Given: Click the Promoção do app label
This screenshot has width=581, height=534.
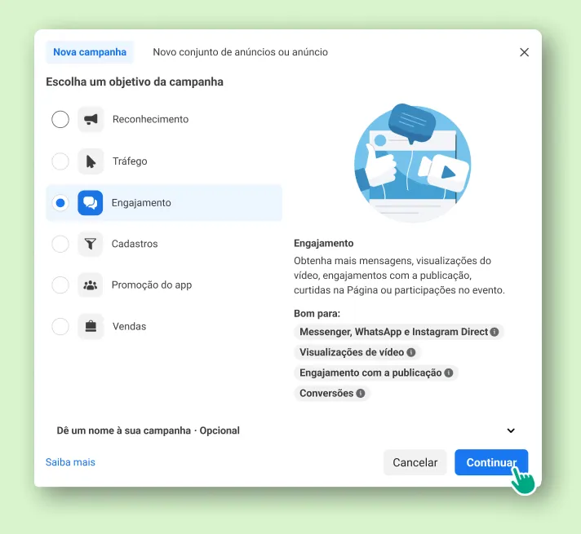Looking at the screenshot, I should click(x=152, y=285).
